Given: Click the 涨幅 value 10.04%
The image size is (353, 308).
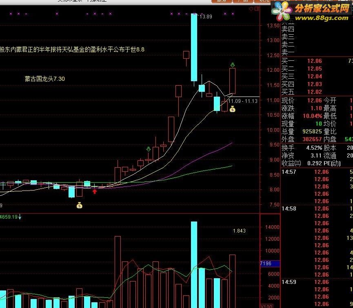Looking at the screenshot, I should pos(313,116).
